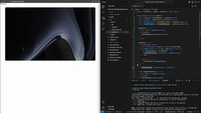201x113 pixels.
Task: Open README.md in the explorer
Action: coord(114,55)
